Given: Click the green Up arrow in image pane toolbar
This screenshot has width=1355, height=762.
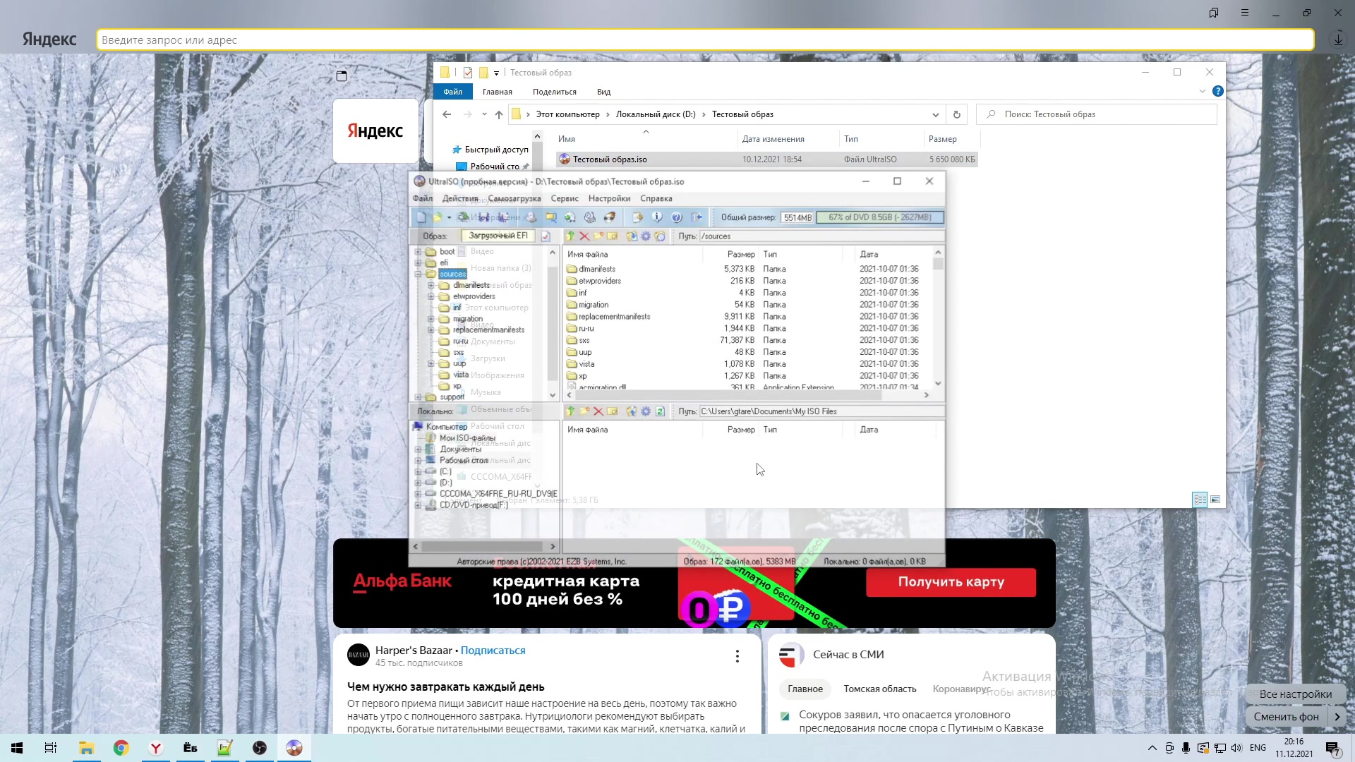Looking at the screenshot, I should pos(570,236).
